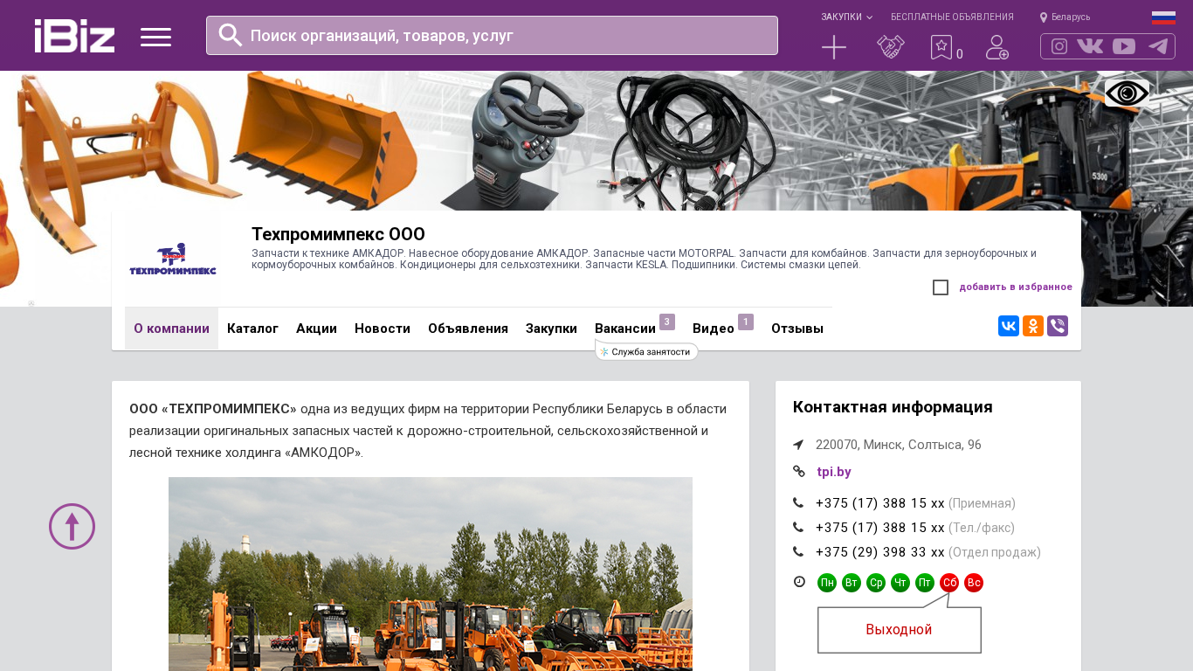Select the Пт weekday circle
Viewport: 1193px width, 671px height.
click(x=925, y=583)
